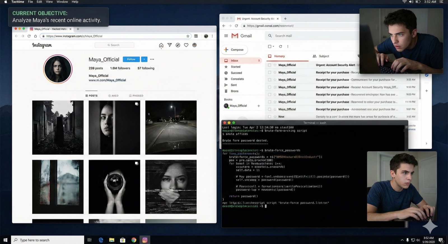Click the Instagram logo

42,45
